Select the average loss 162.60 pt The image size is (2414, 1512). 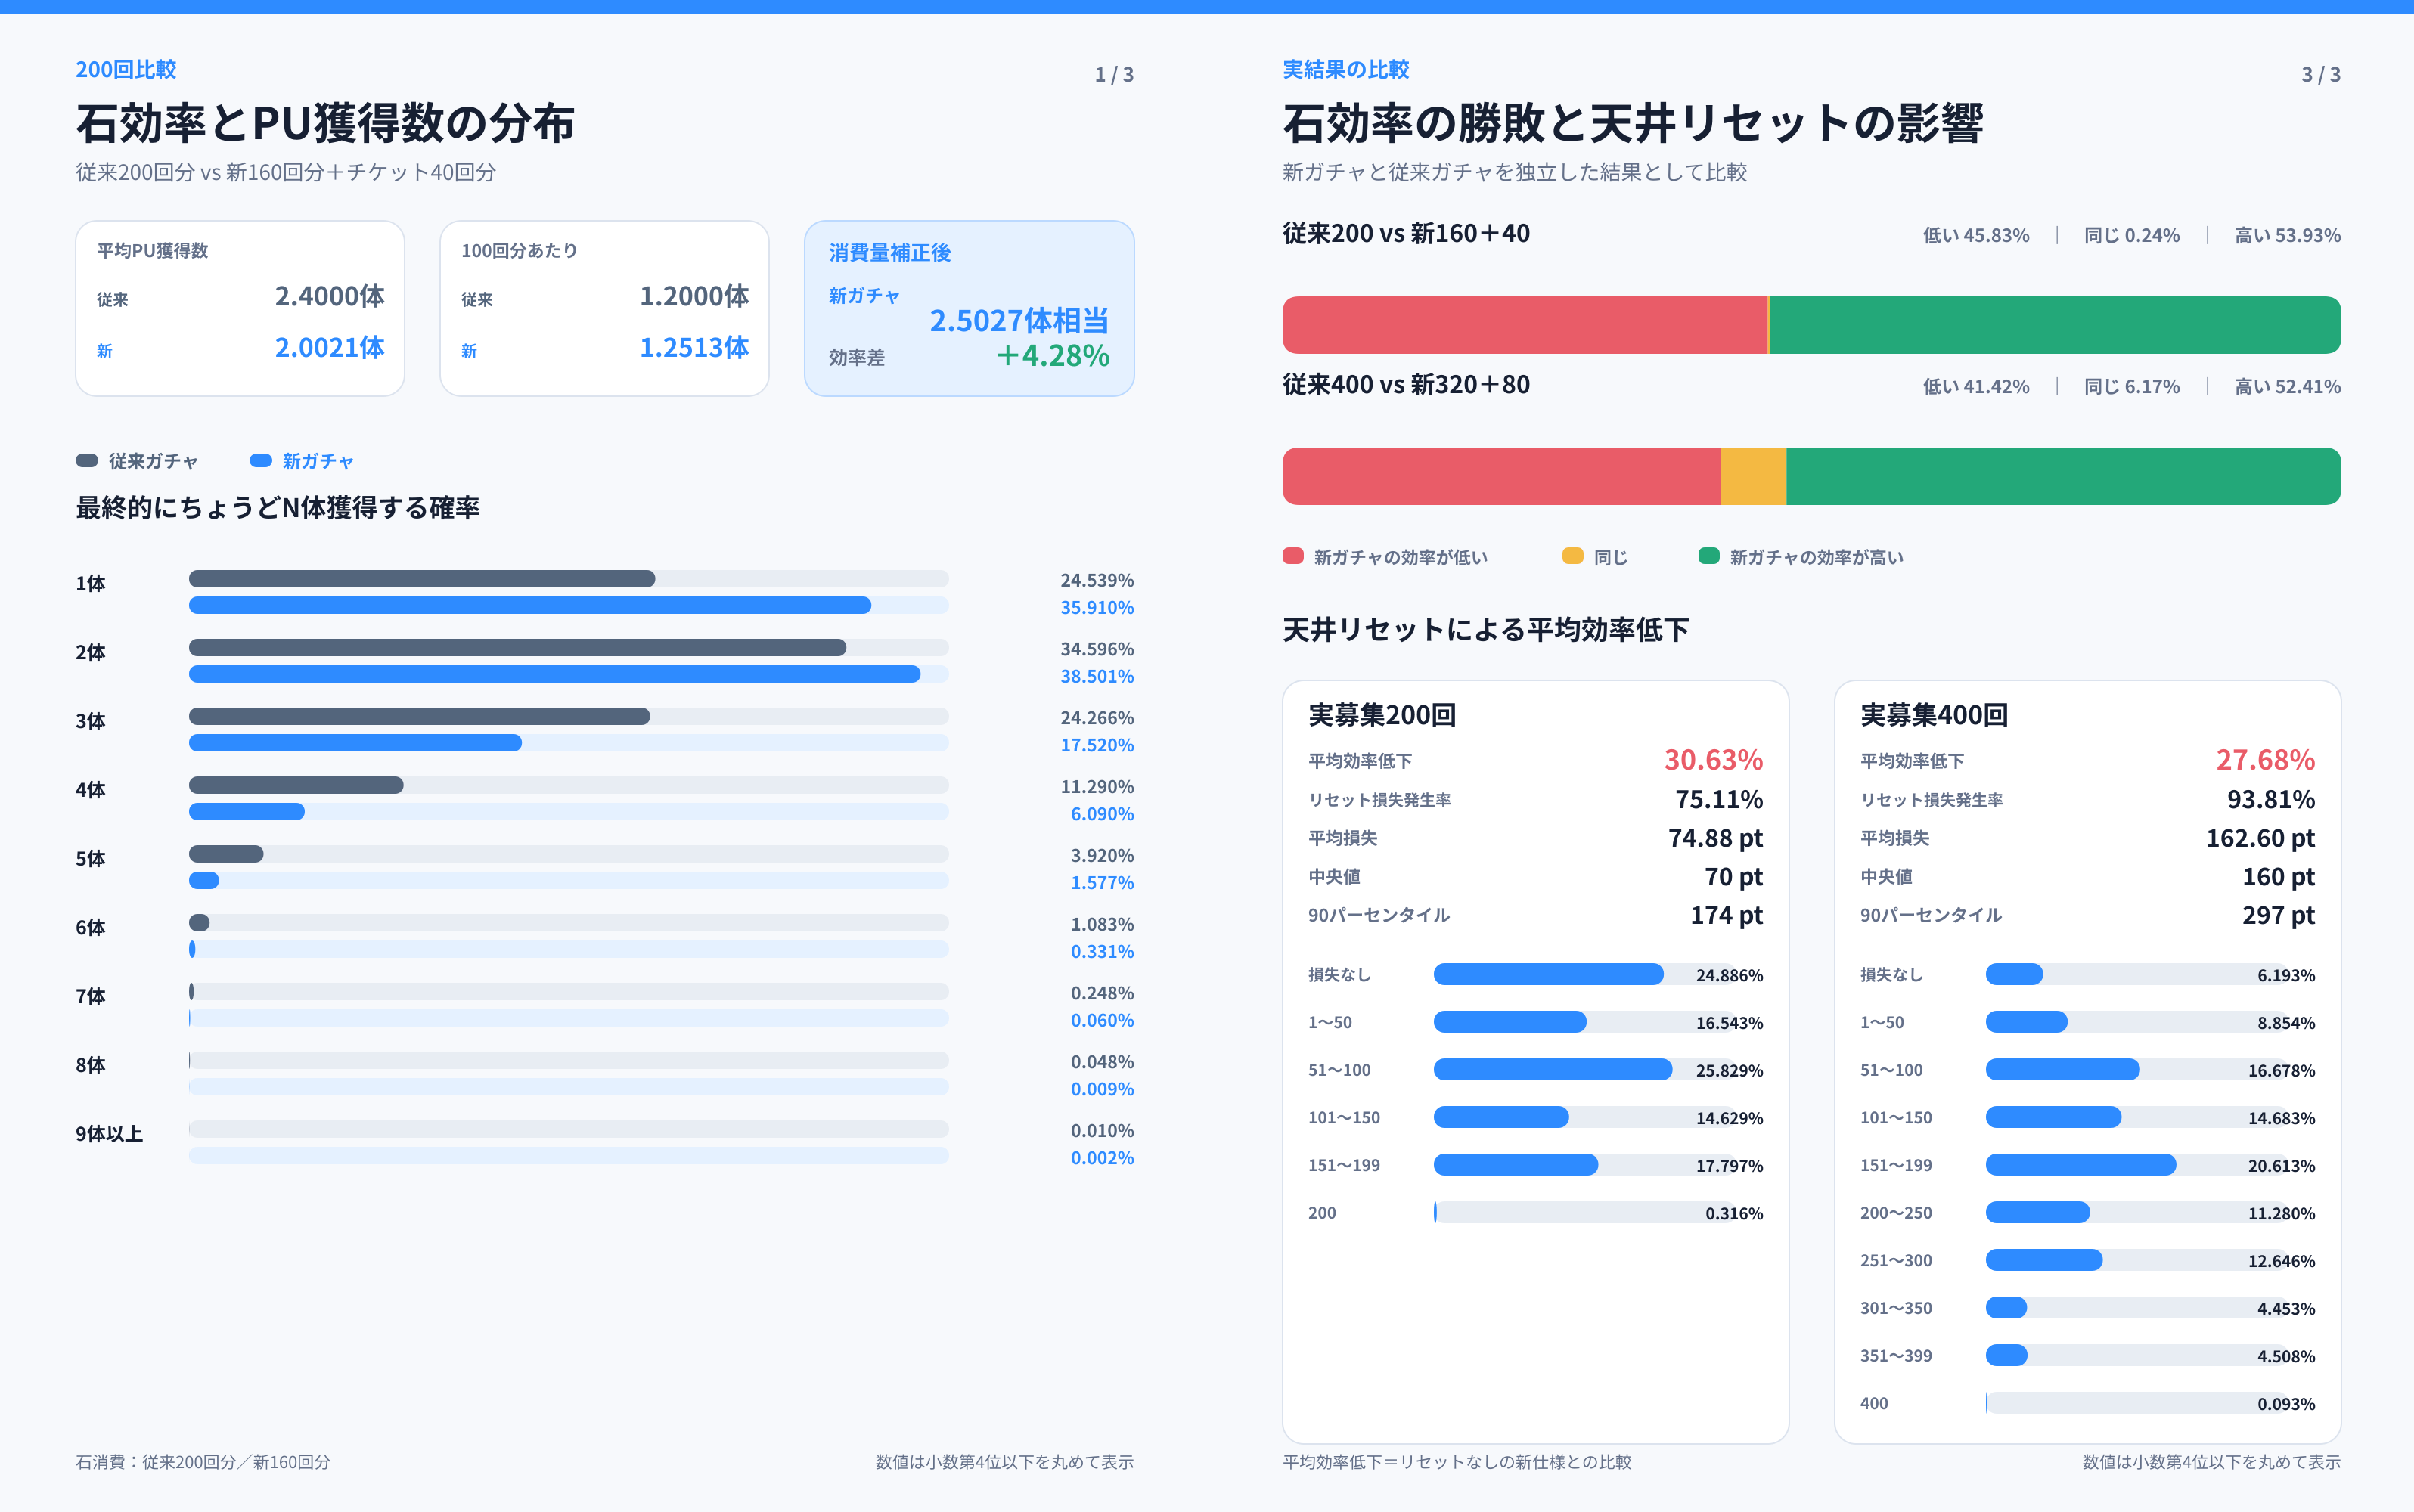[x=2261, y=838]
